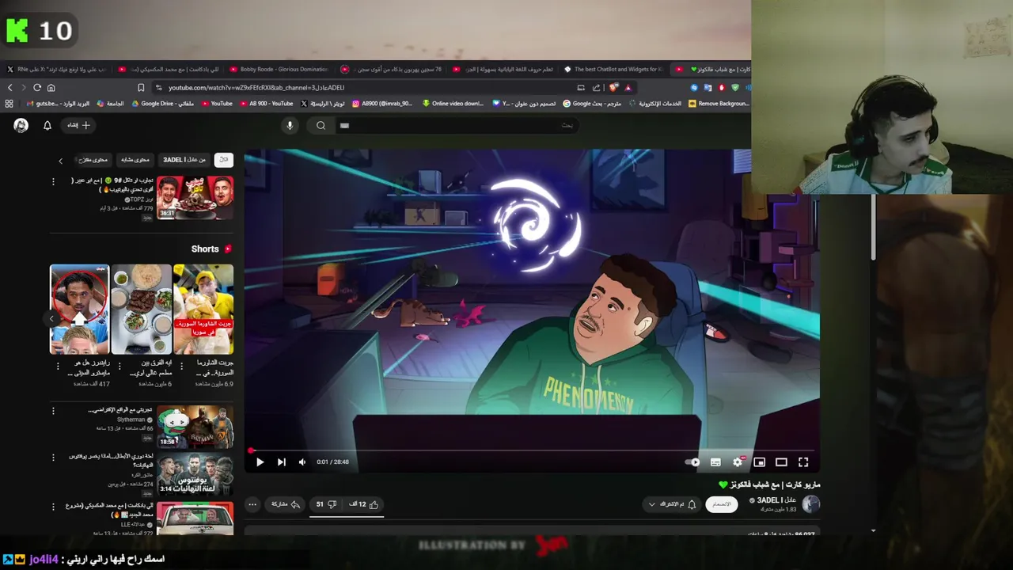
Task: Like the video (12 ألف thumbs up)
Action: tap(363, 504)
